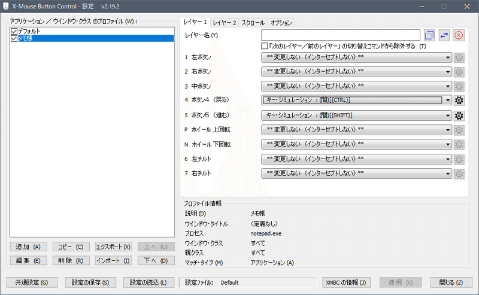Open XMBC の情報 (J)
The height and width of the screenshot is (295, 479).
346,282
